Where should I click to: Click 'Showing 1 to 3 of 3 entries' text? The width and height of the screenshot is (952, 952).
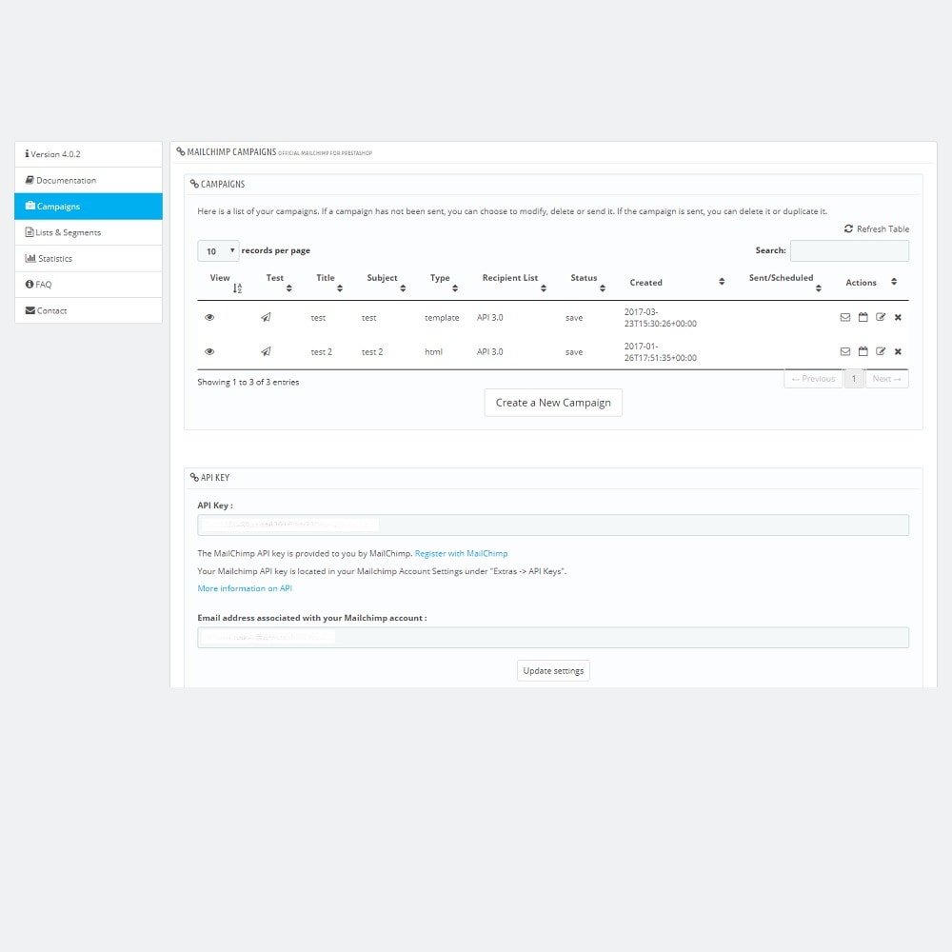(x=248, y=382)
